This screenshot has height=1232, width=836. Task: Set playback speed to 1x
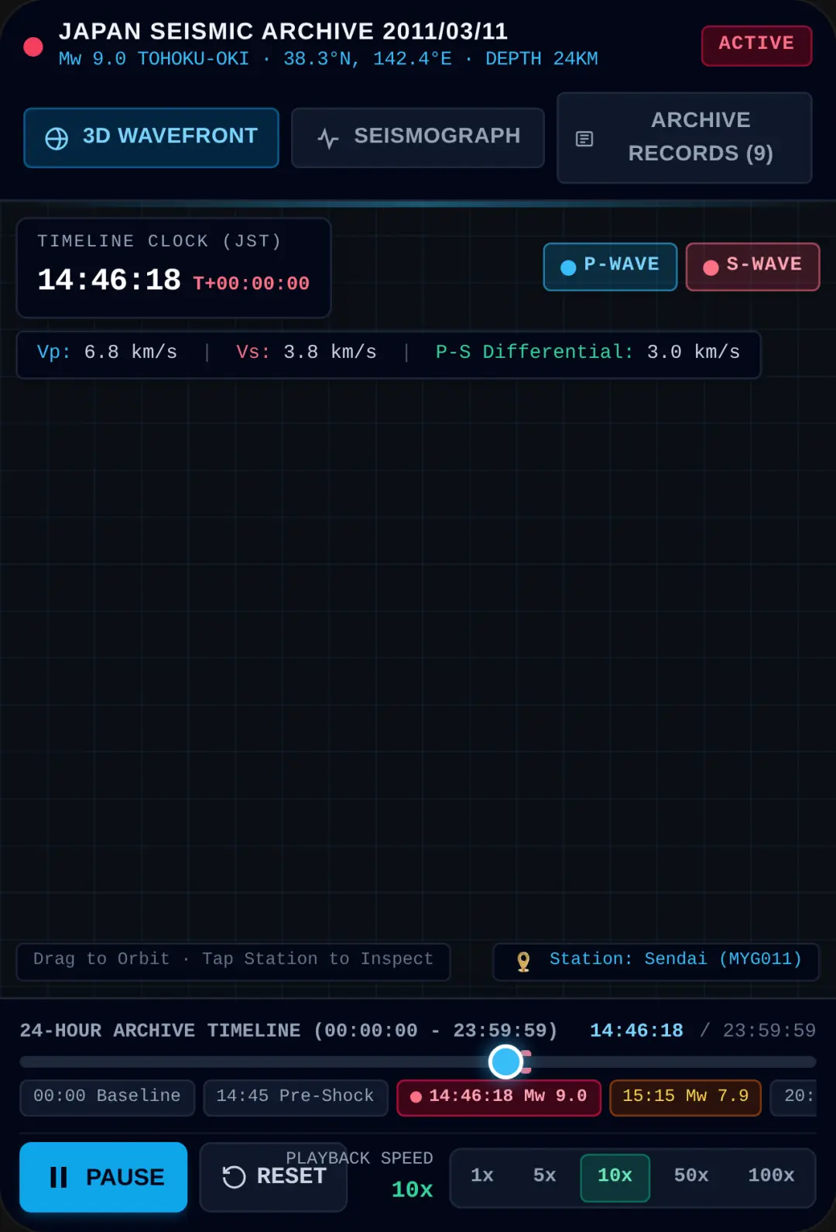tap(482, 1175)
